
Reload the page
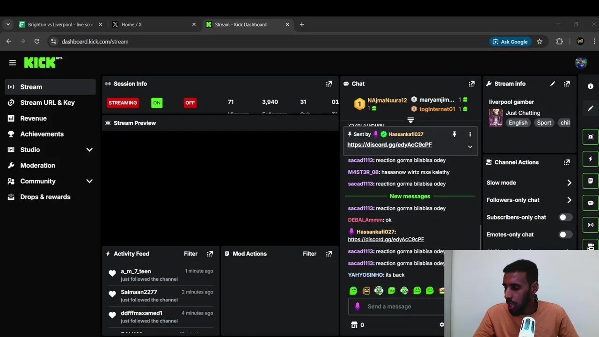pyautogui.click(x=37, y=41)
